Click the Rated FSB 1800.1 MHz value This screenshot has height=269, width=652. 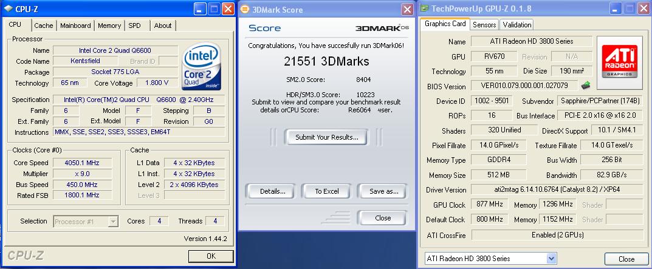82,195
